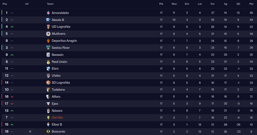Click the Mutilvera club badge icon
Screen dimensions: 257x135
click(48, 34)
